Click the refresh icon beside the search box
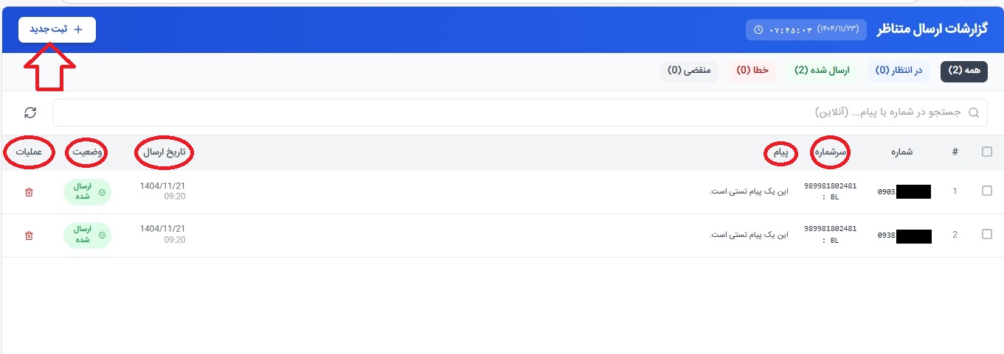Viewport: 1004px width, 354px height. [x=30, y=113]
